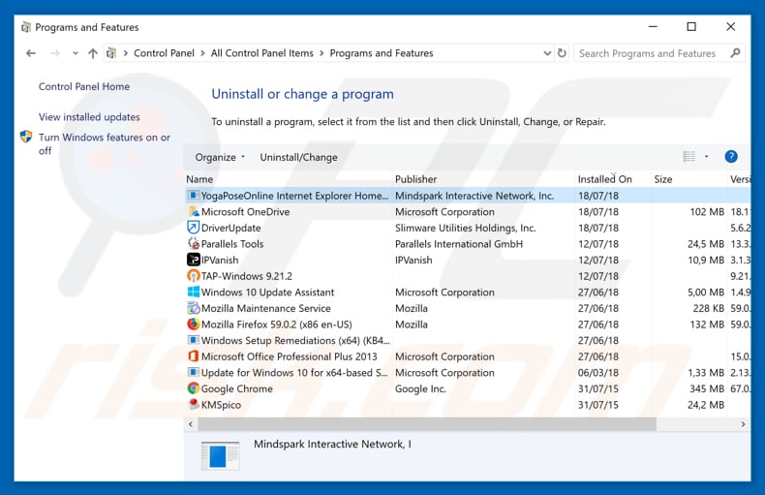Click the Update for Windows 10 icon
The width and height of the screenshot is (765, 495).
(194, 373)
